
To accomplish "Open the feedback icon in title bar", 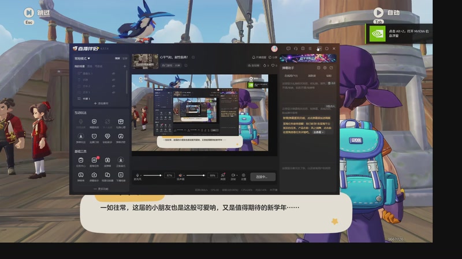I will pos(303,48).
